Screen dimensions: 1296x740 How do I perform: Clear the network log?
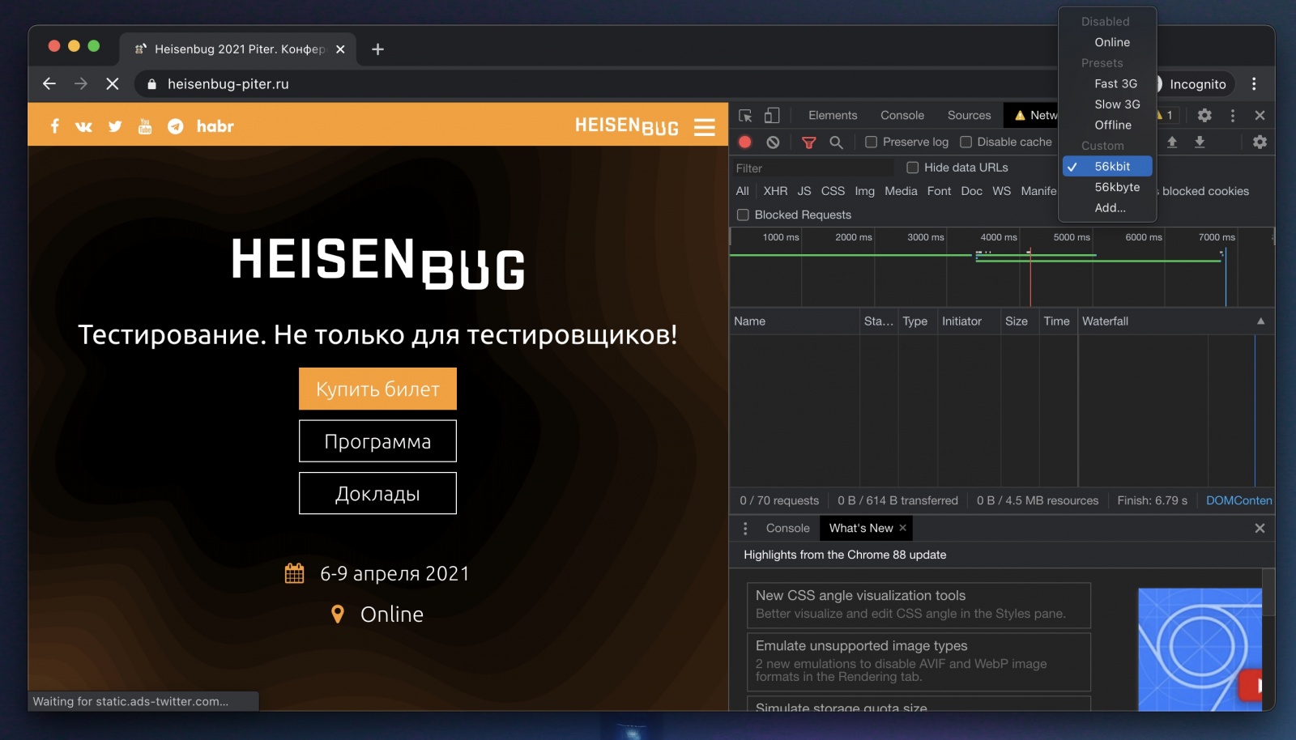(773, 142)
